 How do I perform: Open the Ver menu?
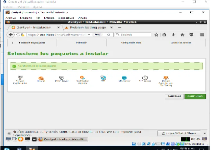(38, 18)
